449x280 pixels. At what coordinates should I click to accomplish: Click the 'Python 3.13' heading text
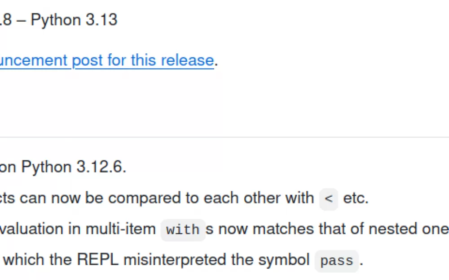[74, 20]
